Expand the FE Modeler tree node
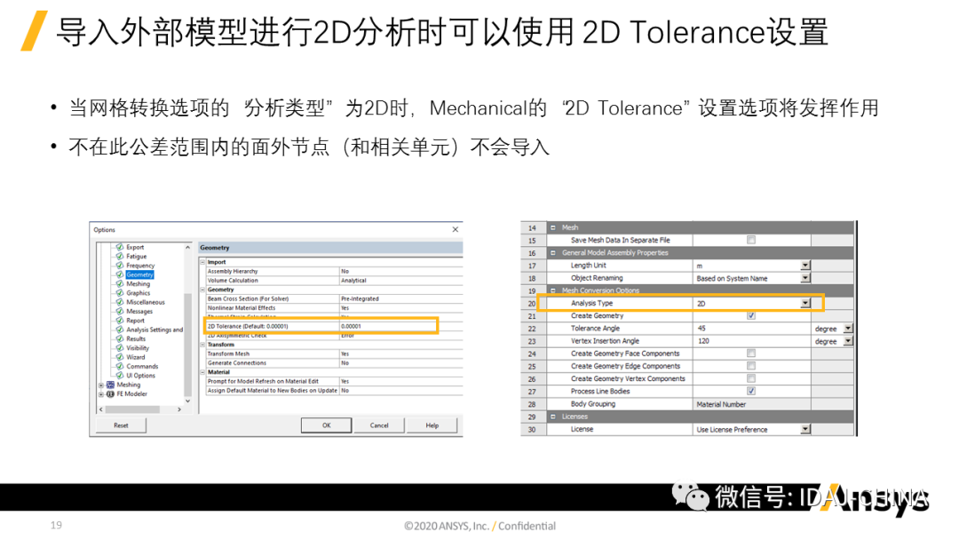 101,394
